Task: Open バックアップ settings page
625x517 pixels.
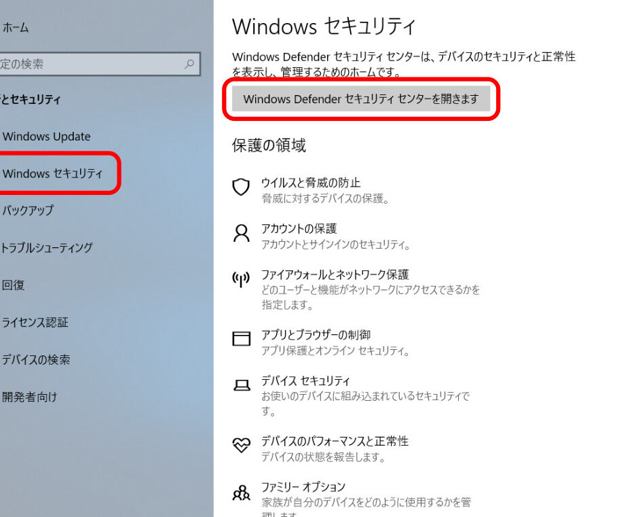Action: click(27, 211)
